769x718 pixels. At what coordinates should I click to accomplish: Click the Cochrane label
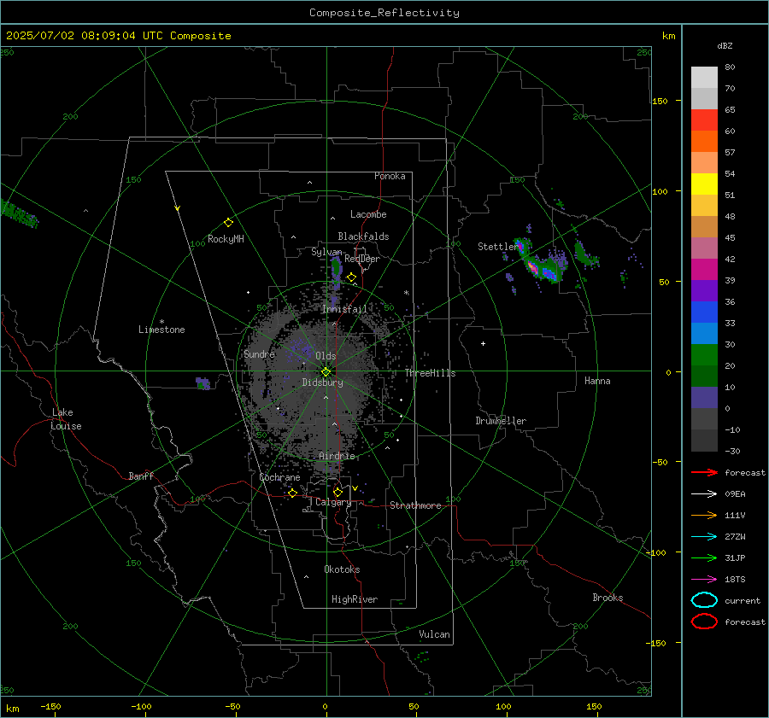[x=279, y=477]
